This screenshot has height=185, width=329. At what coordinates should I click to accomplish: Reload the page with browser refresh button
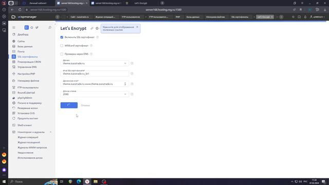click(x=20, y=10)
